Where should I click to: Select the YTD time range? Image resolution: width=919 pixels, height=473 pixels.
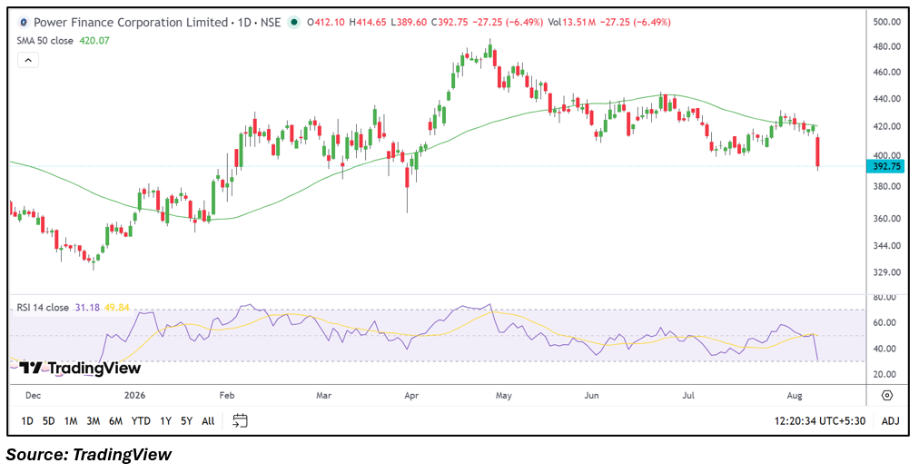[141, 421]
